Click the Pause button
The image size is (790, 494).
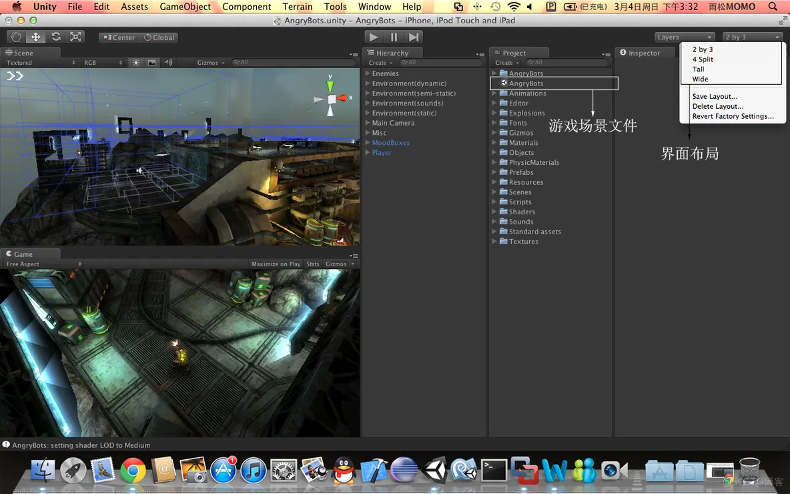(394, 37)
